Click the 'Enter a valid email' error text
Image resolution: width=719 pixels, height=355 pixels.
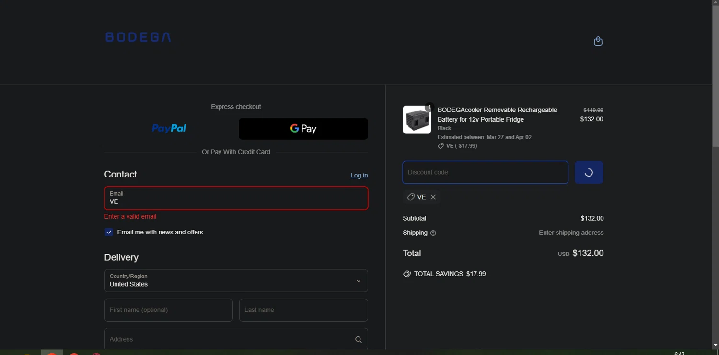130,216
